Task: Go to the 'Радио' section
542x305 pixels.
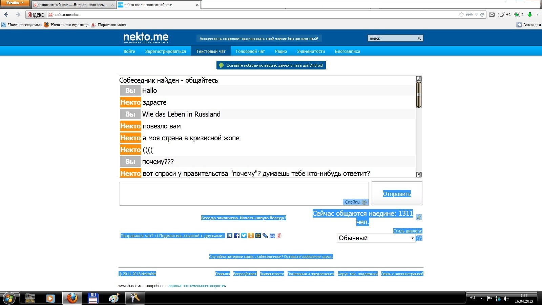Action: [281, 52]
